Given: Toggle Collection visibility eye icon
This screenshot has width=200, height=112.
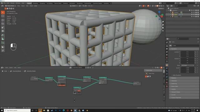Looking at the screenshot, I should point(194,10).
